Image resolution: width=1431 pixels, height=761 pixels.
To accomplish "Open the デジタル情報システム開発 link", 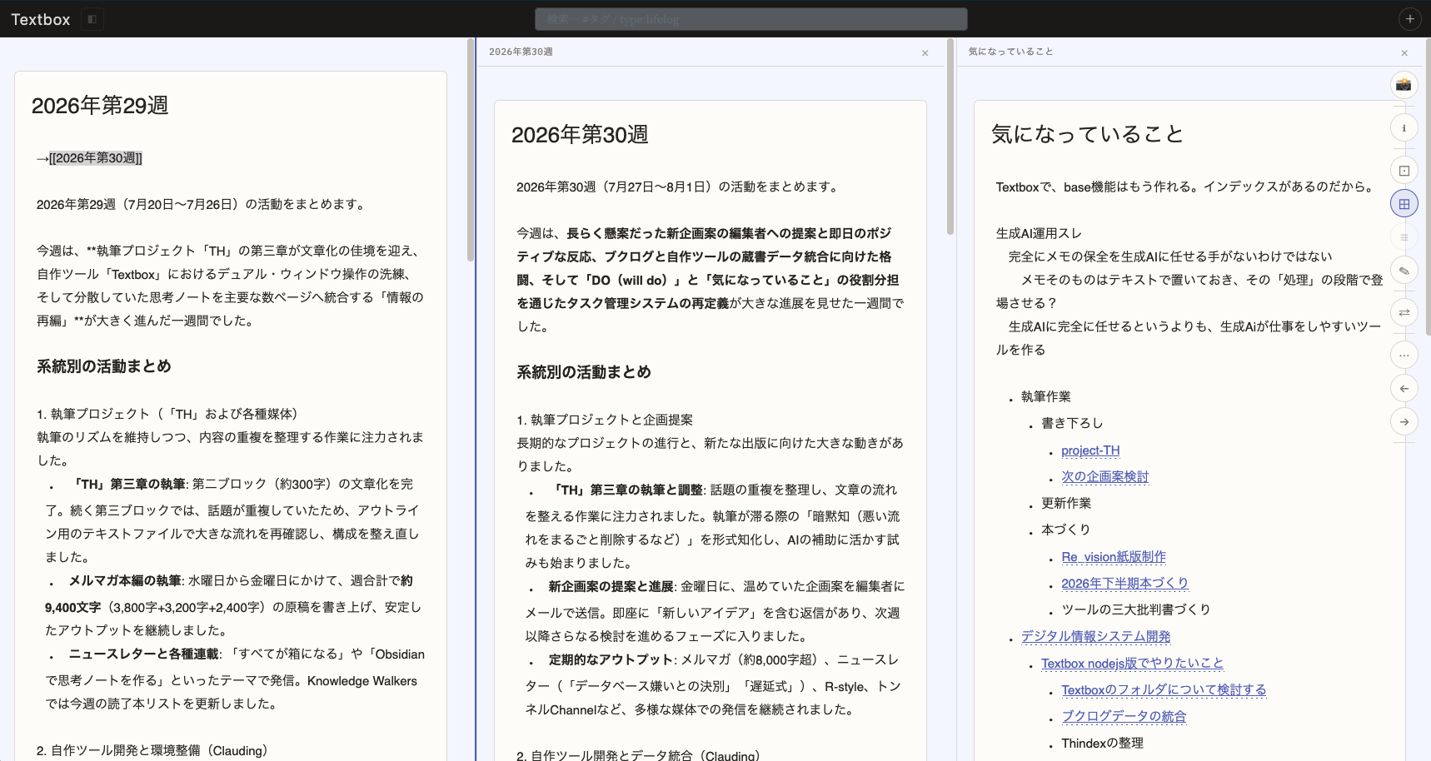I will tap(1095, 637).
